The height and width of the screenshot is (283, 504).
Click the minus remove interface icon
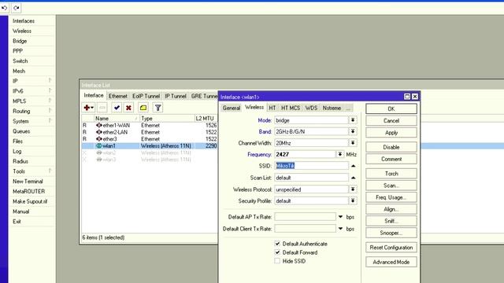[x=102, y=108]
